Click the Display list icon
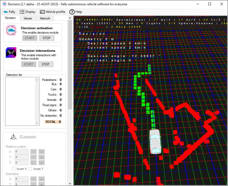Image resolution: width=228 pixels, height=186 pixels. tap(22, 12)
